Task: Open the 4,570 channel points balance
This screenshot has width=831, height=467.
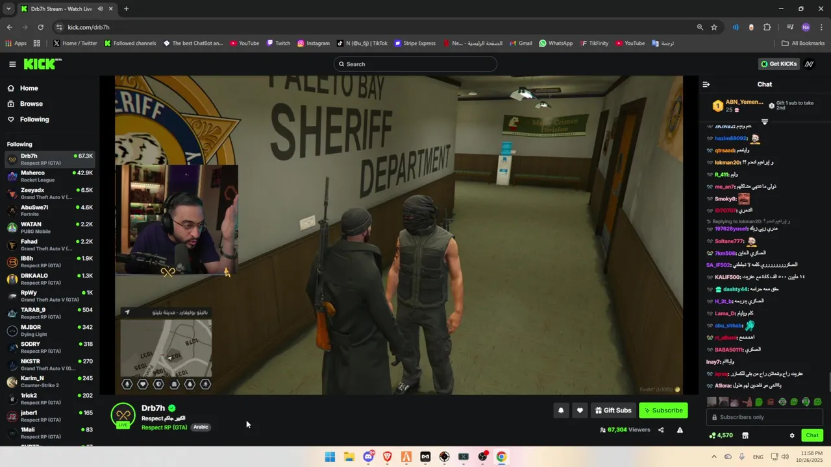Action: point(721,435)
